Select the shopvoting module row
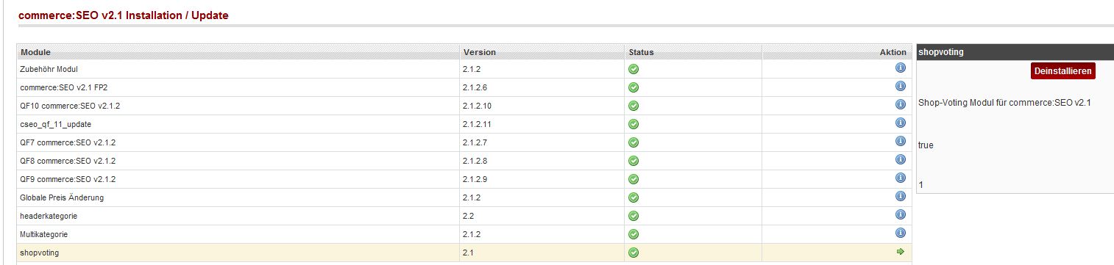 pos(464,253)
